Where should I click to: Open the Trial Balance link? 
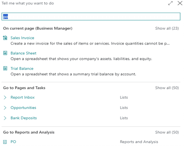coord(22,69)
